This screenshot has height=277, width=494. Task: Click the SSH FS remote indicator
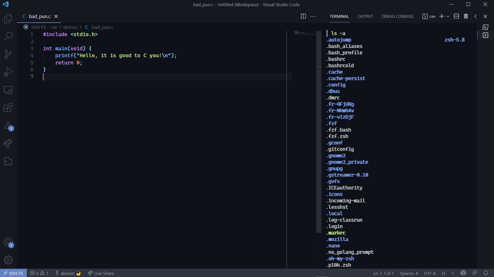13,273
